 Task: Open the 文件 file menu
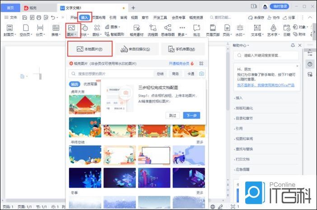(x=11, y=18)
